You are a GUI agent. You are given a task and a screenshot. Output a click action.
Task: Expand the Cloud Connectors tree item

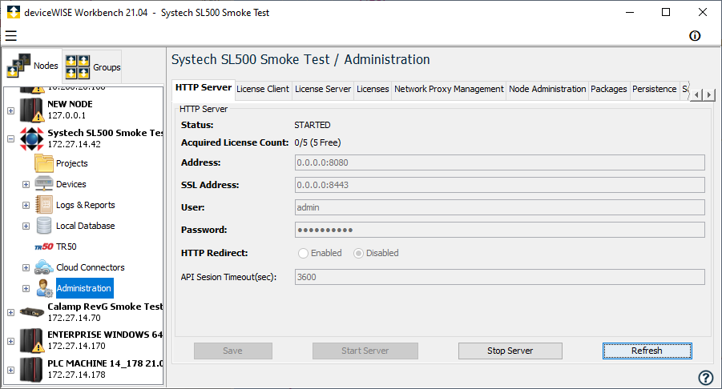tap(26, 267)
